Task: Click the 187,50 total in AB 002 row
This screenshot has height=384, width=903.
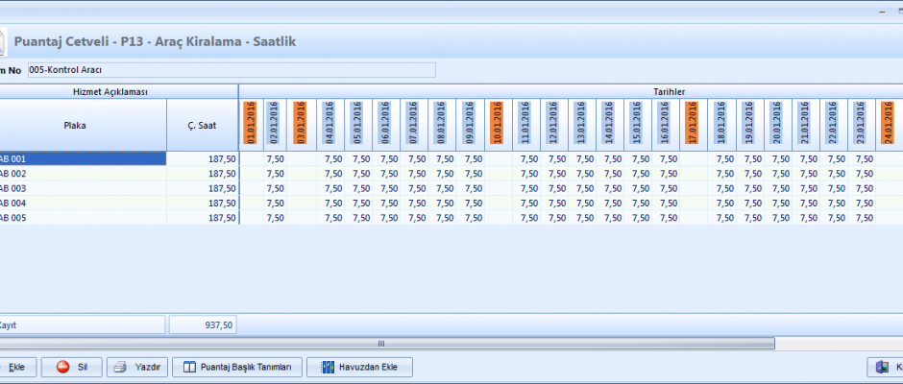Action: click(202, 174)
